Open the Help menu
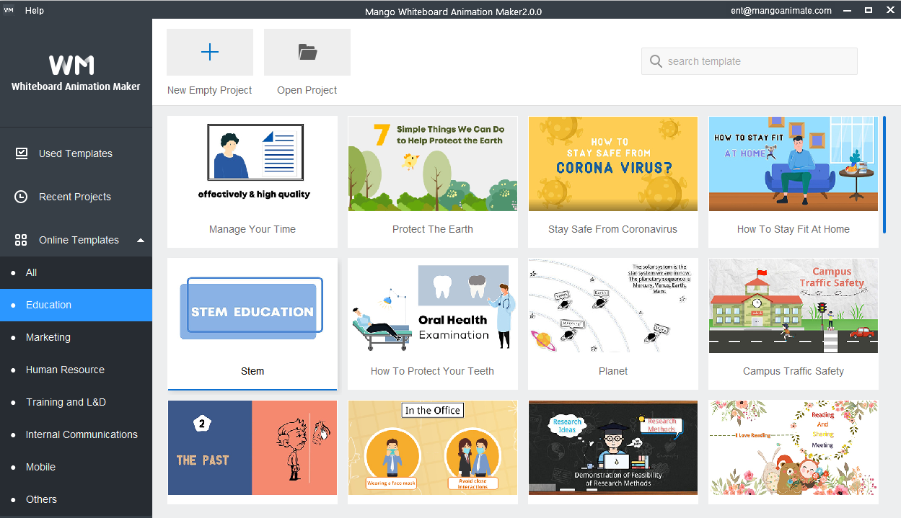The height and width of the screenshot is (518, 901). pos(34,11)
